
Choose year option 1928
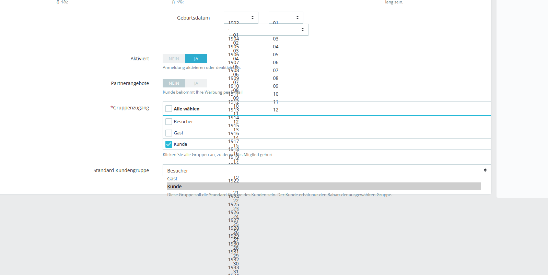233,228
